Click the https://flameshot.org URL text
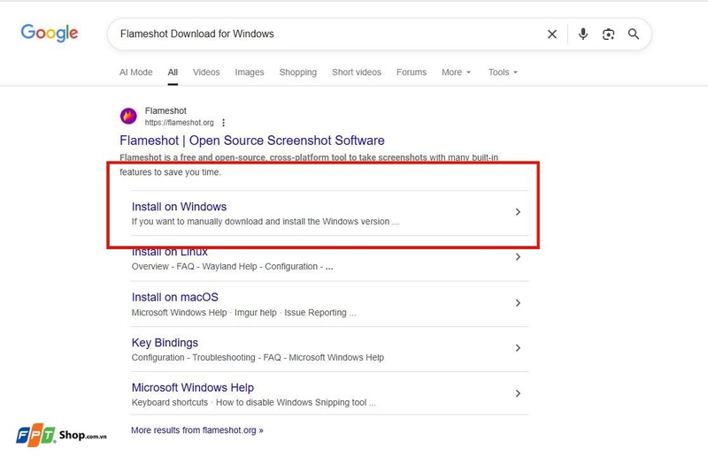This screenshot has width=708, height=456. coord(180,123)
